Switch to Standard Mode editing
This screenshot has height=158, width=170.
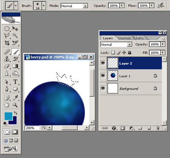pyautogui.click(x=7, y=132)
